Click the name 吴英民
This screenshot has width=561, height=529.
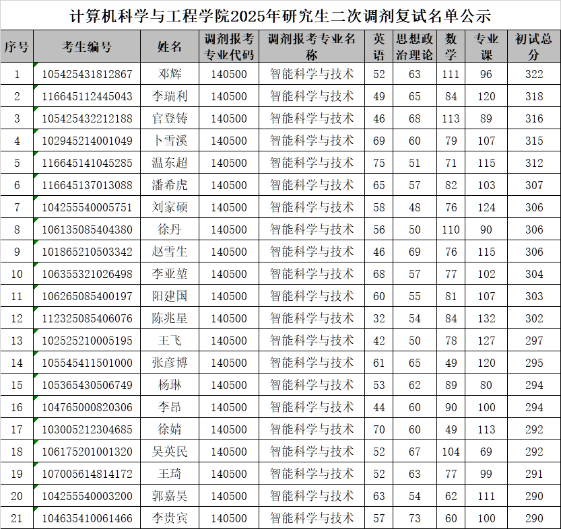[x=168, y=450]
